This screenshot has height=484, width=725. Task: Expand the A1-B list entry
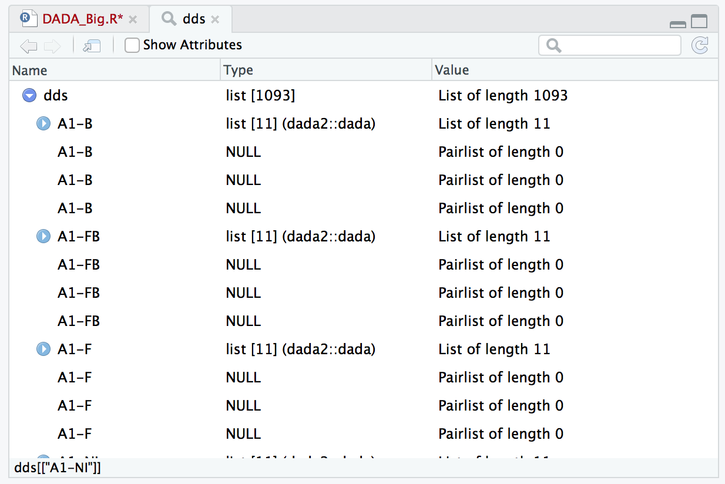[x=43, y=123]
